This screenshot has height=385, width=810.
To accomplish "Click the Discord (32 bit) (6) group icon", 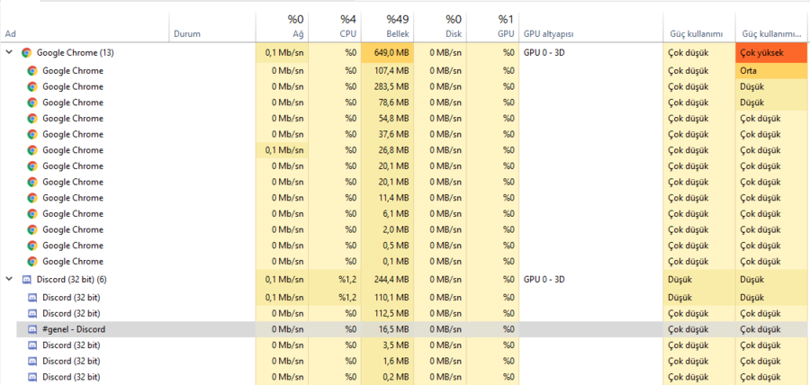I will click(27, 280).
